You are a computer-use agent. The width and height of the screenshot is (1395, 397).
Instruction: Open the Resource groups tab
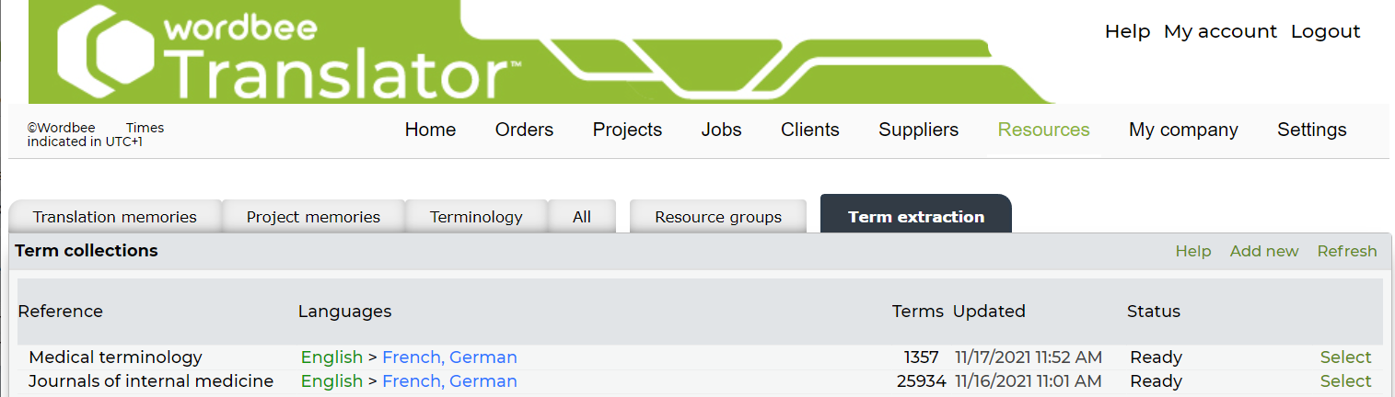718,217
